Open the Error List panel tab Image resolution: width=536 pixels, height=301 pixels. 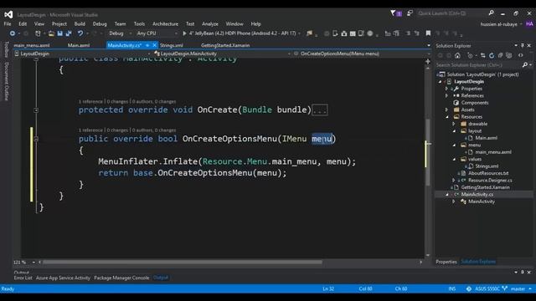pyautogui.click(x=23, y=278)
